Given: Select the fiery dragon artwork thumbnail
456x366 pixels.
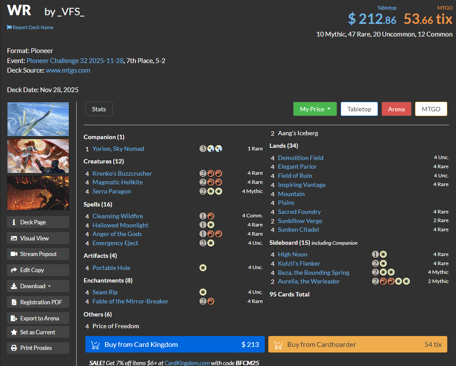Looking at the screenshot, I should pyautogui.click(x=38, y=193).
